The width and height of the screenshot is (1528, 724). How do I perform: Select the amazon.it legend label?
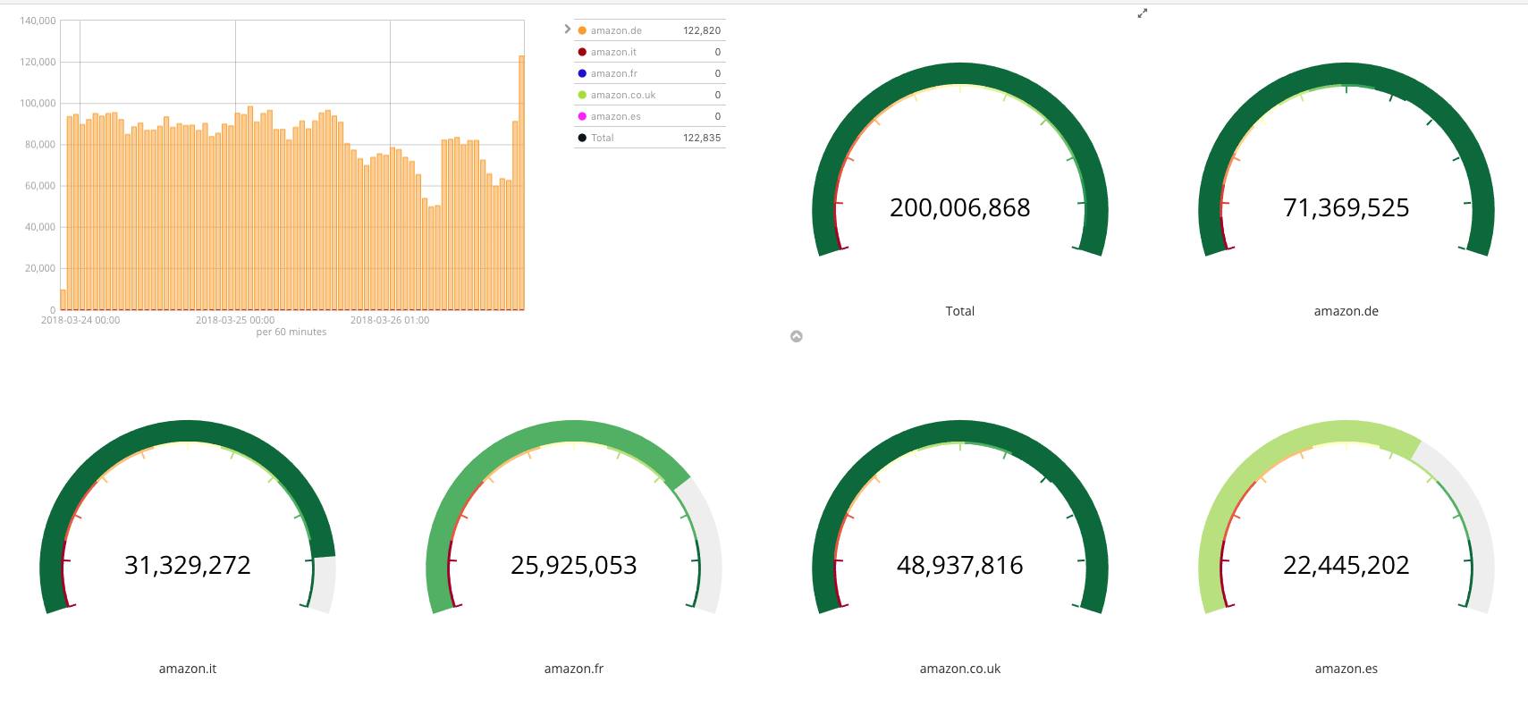613,52
